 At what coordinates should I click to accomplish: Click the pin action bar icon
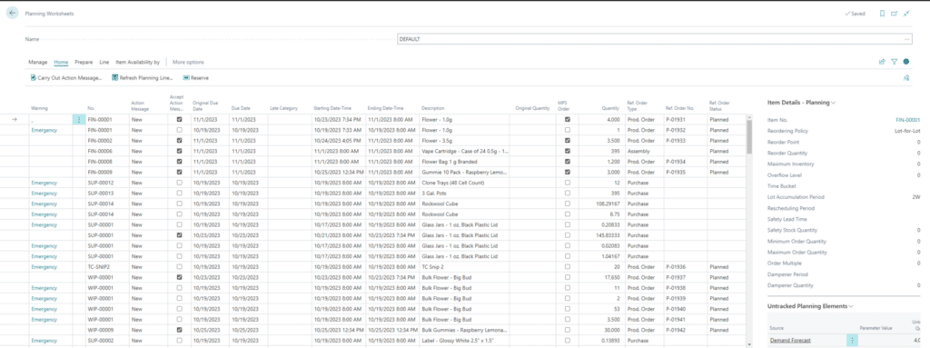tap(906, 78)
